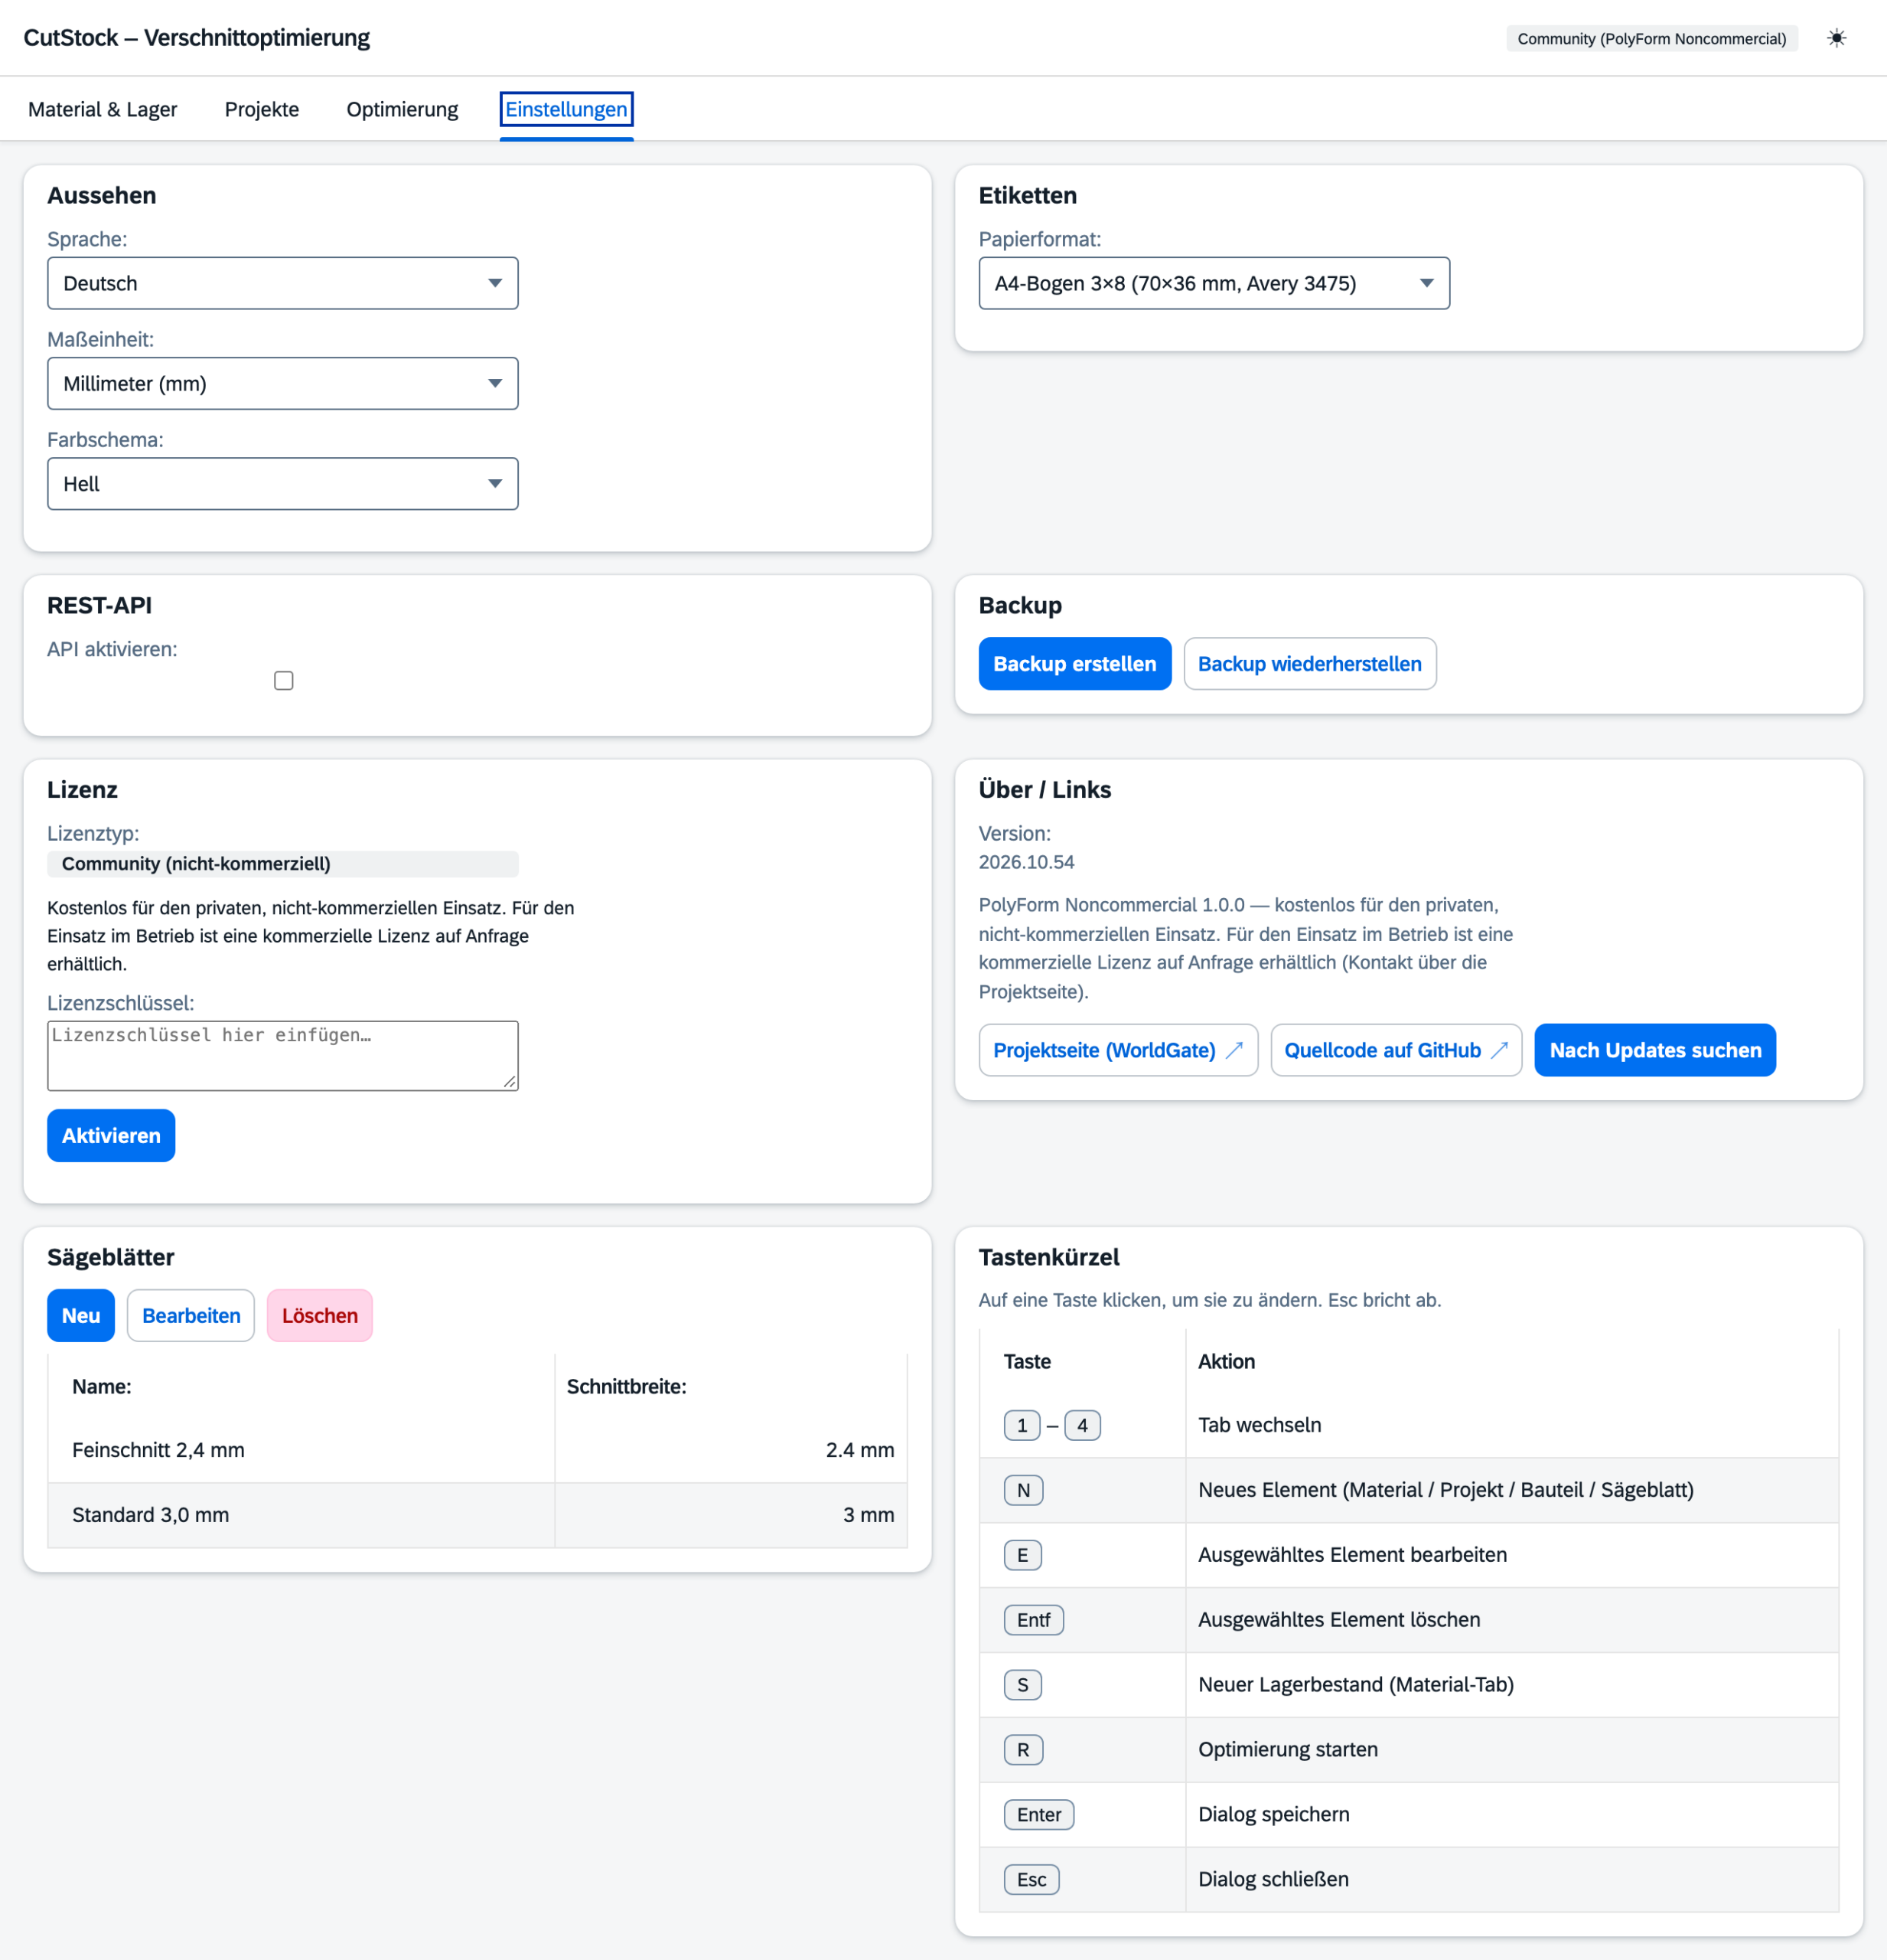Click the Optimierung starten action text
The width and height of the screenshot is (1887, 1960).
pyautogui.click(x=1287, y=1750)
